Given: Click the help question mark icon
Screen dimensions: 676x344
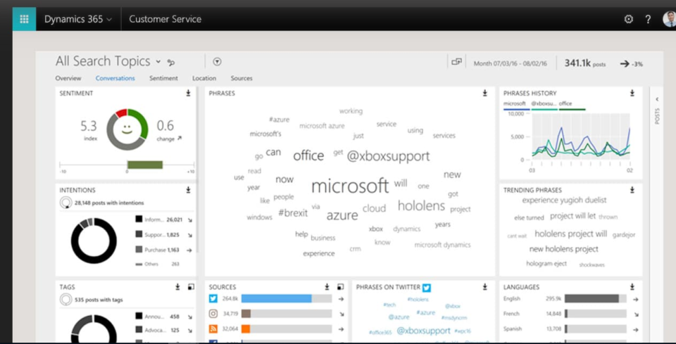Looking at the screenshot, I should pos(648,19).
